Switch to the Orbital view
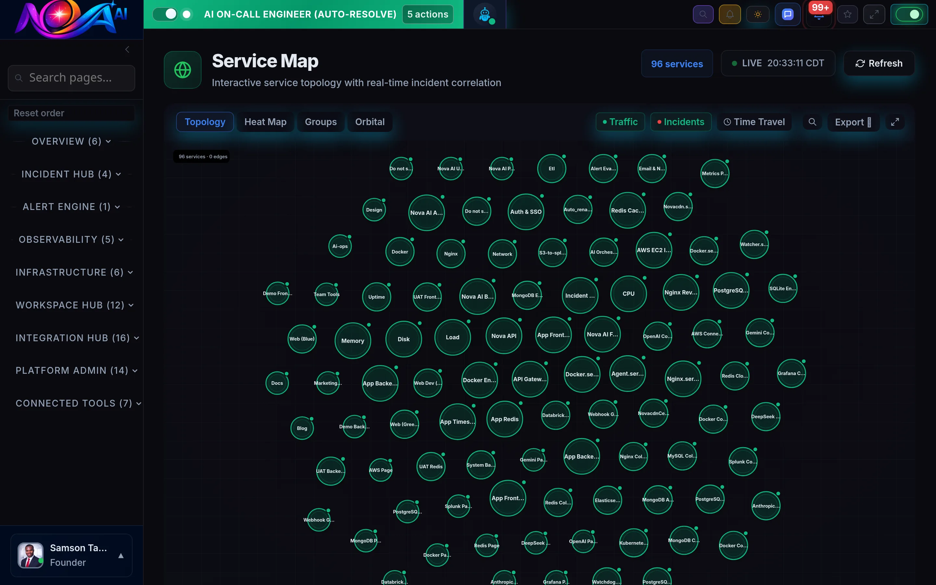The width and height of the screenshot is (936, 585). (370, 122)
